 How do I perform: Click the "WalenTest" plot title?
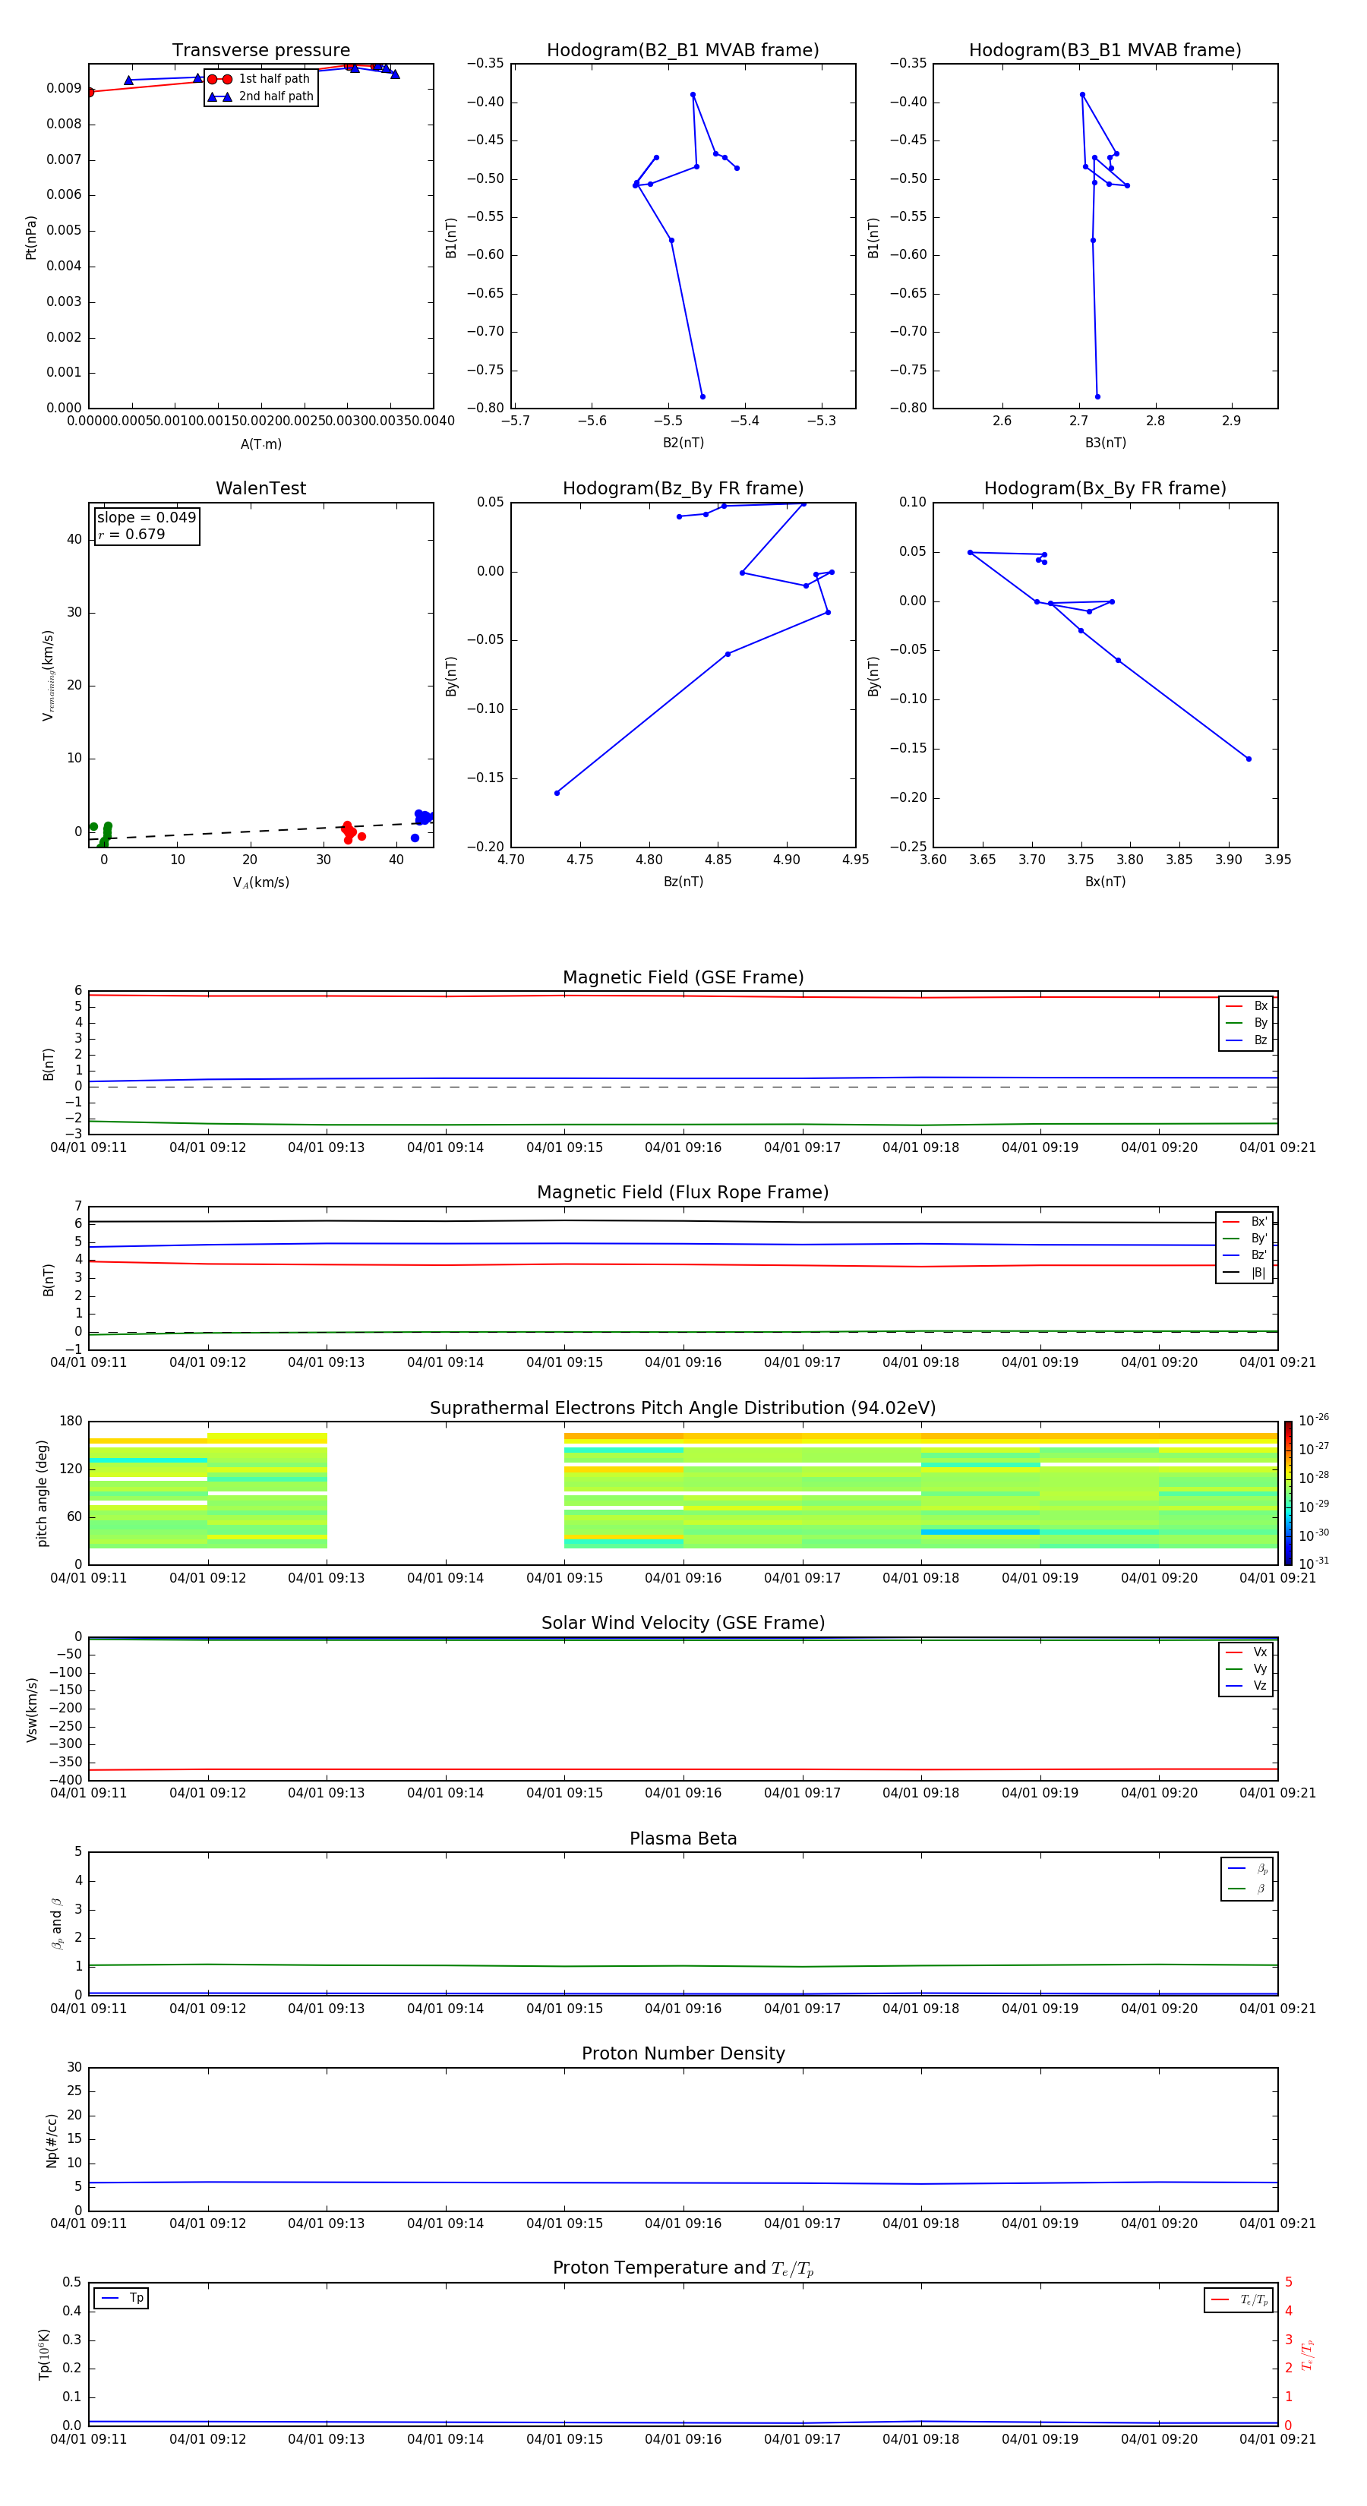click(x=260, y=488)
